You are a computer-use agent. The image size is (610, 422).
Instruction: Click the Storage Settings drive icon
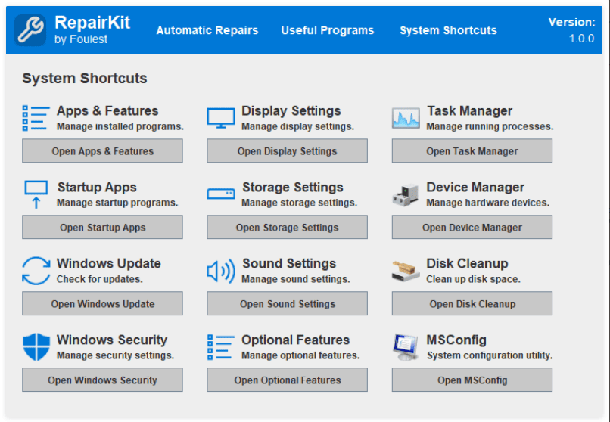click(x=221, y=194)
